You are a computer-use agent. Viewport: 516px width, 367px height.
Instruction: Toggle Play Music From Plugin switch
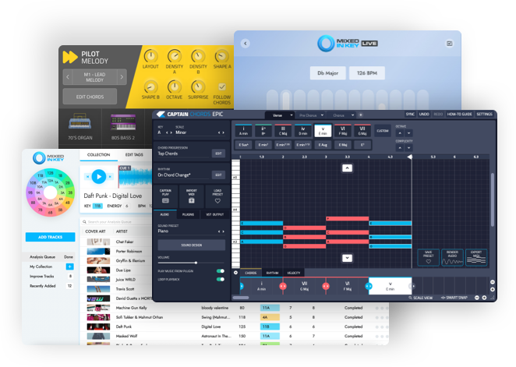coord(221,271)
